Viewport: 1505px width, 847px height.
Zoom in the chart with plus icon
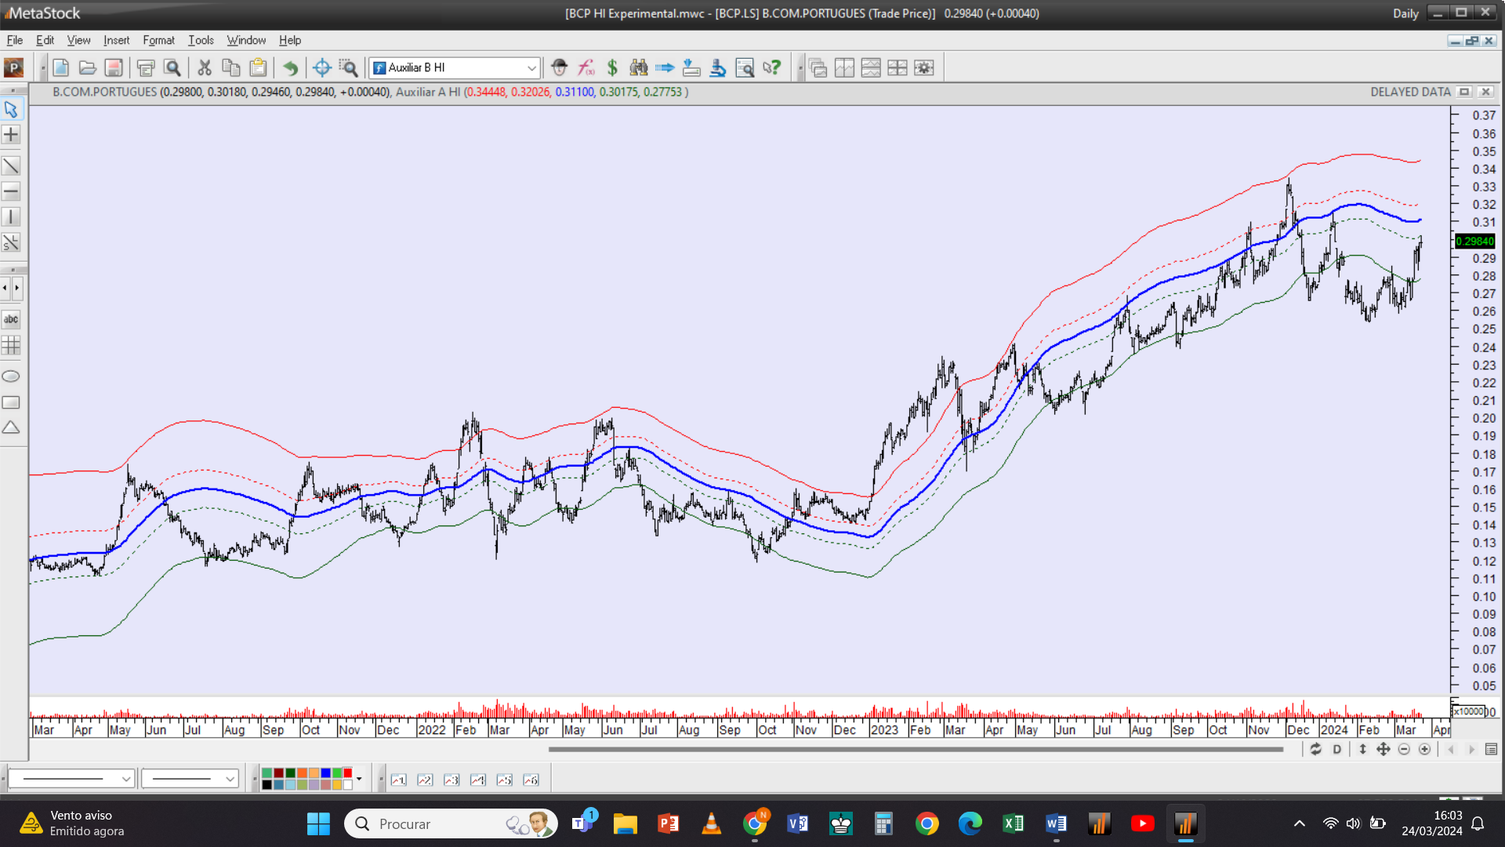tap(1424, 750)
